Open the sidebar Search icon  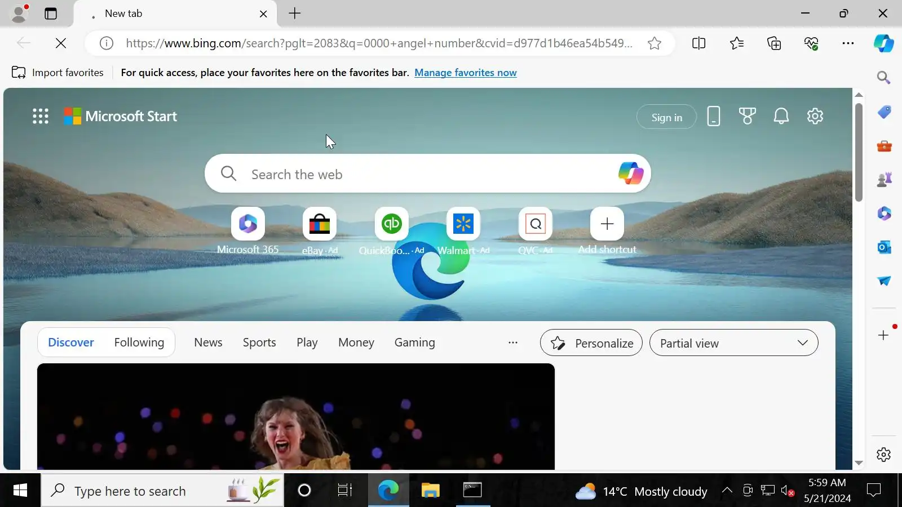tap(883, 78)
